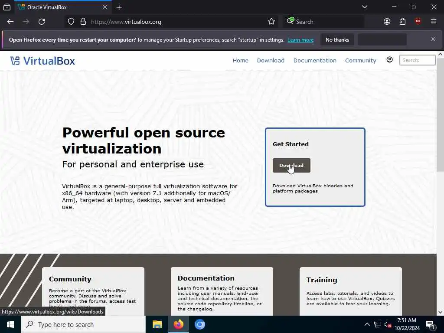Click the 'For personal and enterprise use' text

coord(133,164)
